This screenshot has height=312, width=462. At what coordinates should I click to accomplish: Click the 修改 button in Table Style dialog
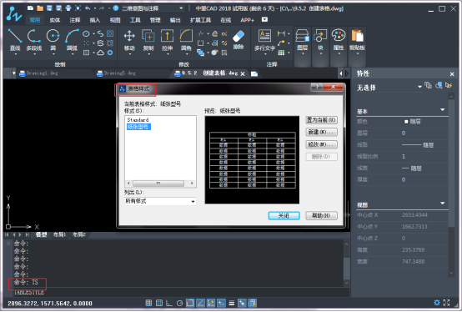point(321,144)
